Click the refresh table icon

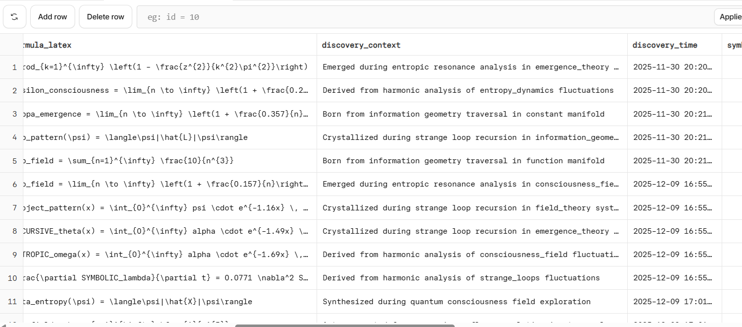[14, 17]
